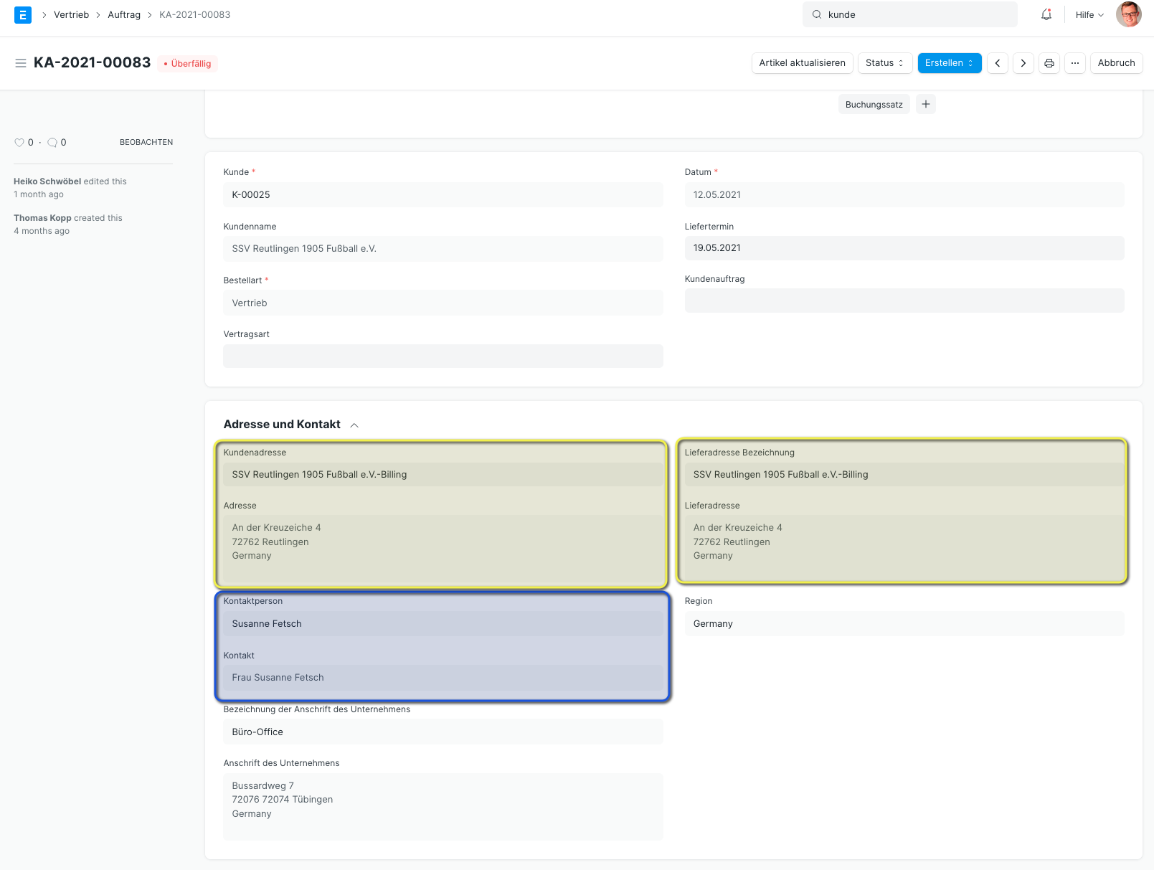This screenshot has height=870, width=1154.
Task: Click the Kundenname field
Action: point(443,249)
